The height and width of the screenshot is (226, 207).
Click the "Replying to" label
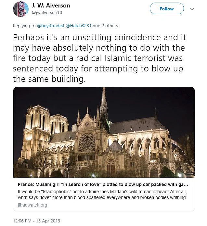[23, 26]
